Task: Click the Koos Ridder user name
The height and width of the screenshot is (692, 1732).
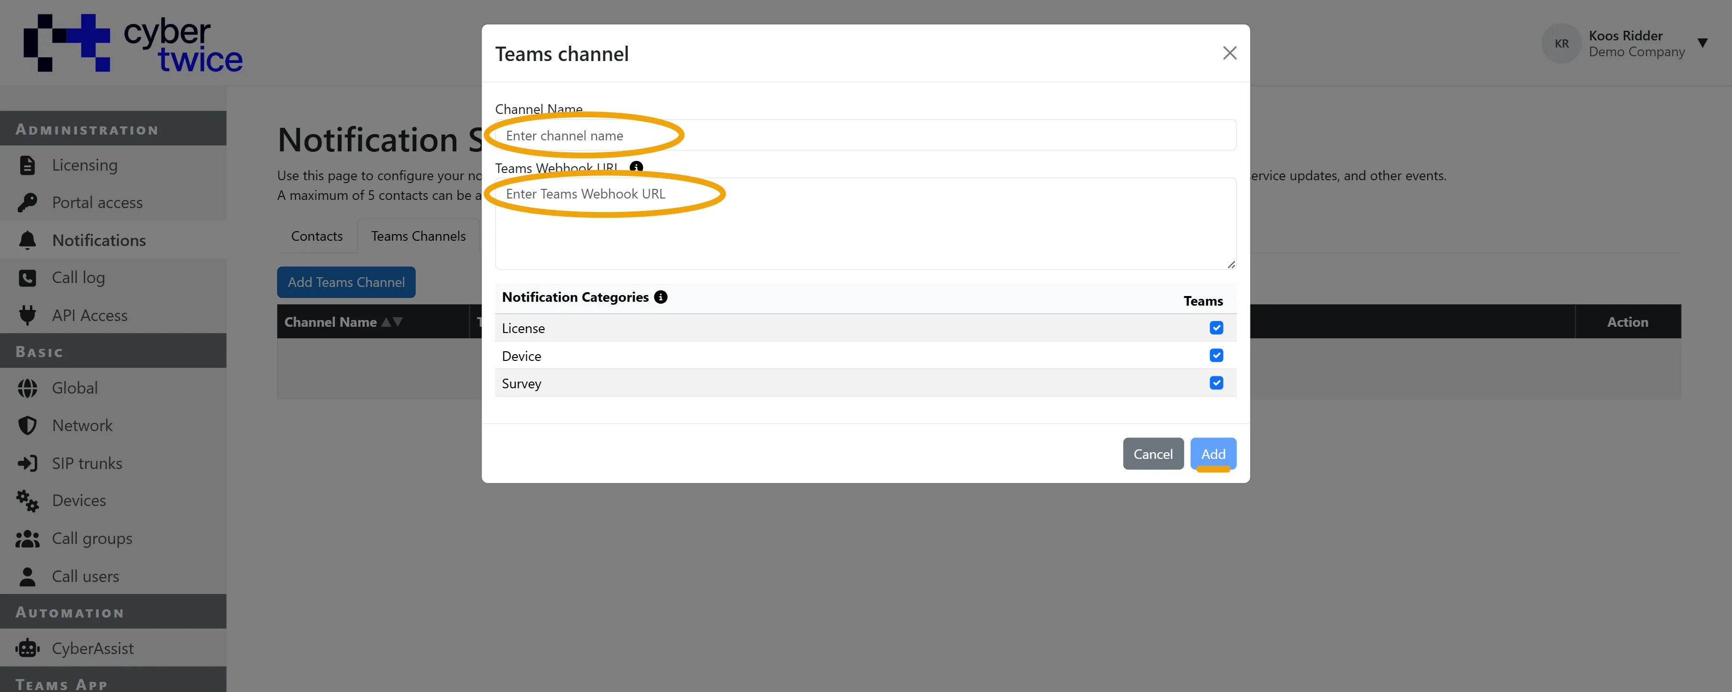Action: [x=1625, y=36]
